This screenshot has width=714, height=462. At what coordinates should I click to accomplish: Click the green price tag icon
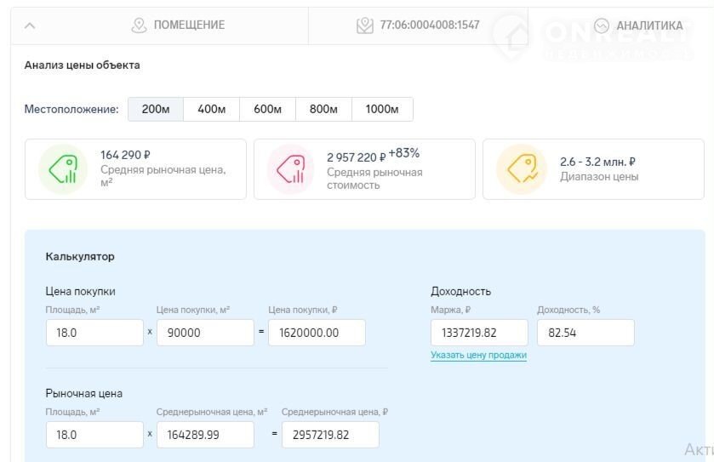coord(63,168)
